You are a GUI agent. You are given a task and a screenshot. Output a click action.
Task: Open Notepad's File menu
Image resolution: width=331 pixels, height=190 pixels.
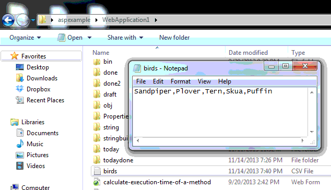point(141,81)
